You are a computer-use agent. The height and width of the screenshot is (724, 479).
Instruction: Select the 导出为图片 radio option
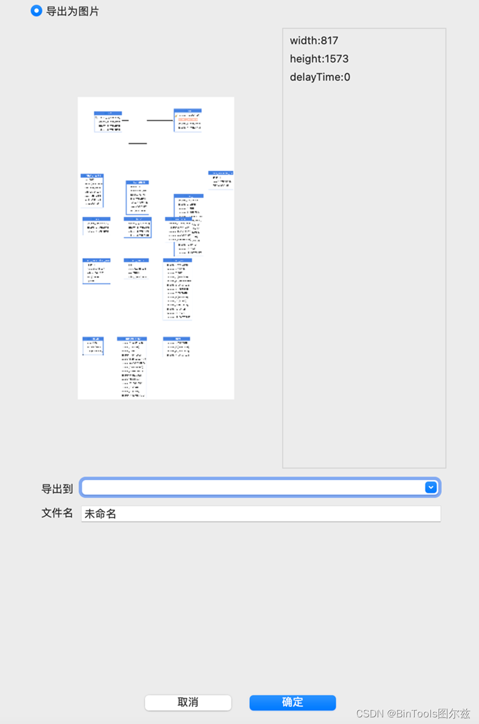point(37,11)
